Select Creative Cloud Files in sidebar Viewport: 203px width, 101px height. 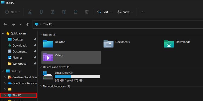pyautogui.click(x=25, y=77)
